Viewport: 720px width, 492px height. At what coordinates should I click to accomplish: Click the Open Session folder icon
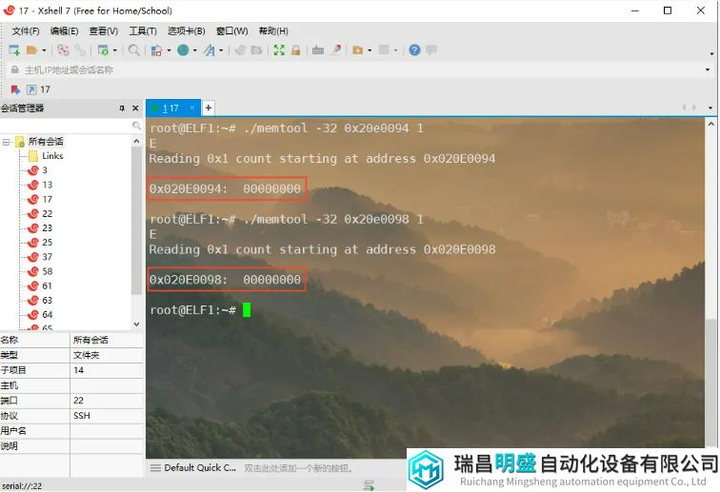pyautogui.click(x=31, y=50)
